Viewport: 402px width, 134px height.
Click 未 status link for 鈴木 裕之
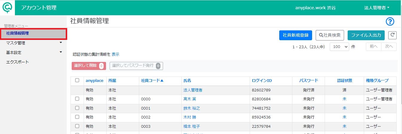pos(344,108)
